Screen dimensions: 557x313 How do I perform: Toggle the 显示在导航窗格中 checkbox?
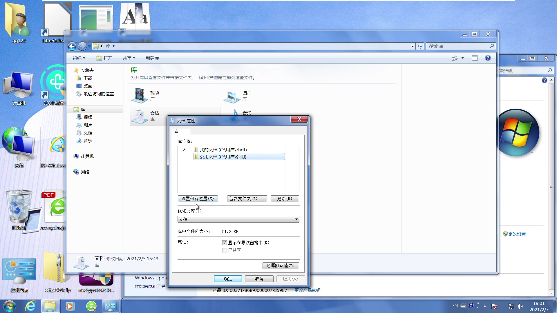point(225,243)
